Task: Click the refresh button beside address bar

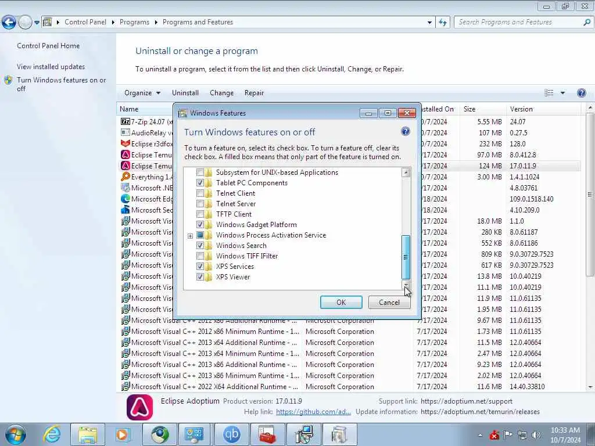Action: coord(442,23)
